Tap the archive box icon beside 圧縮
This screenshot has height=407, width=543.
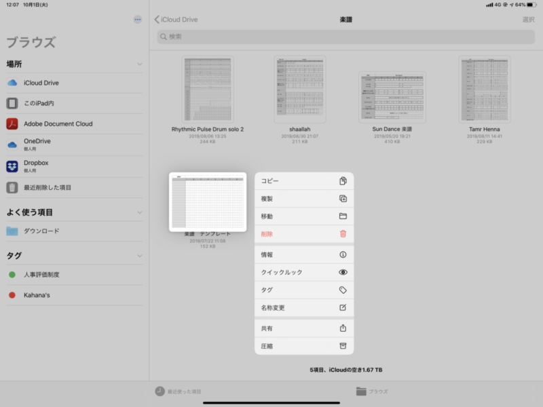343,346
